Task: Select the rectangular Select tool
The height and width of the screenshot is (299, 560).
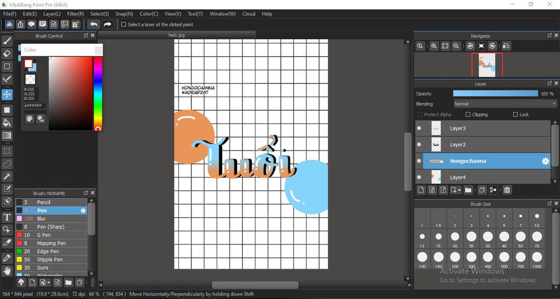Action: point(7,151)
